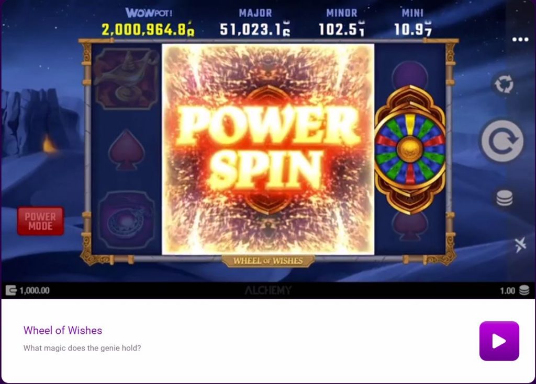Click the Minor jackpot value

tap(341, 29)
